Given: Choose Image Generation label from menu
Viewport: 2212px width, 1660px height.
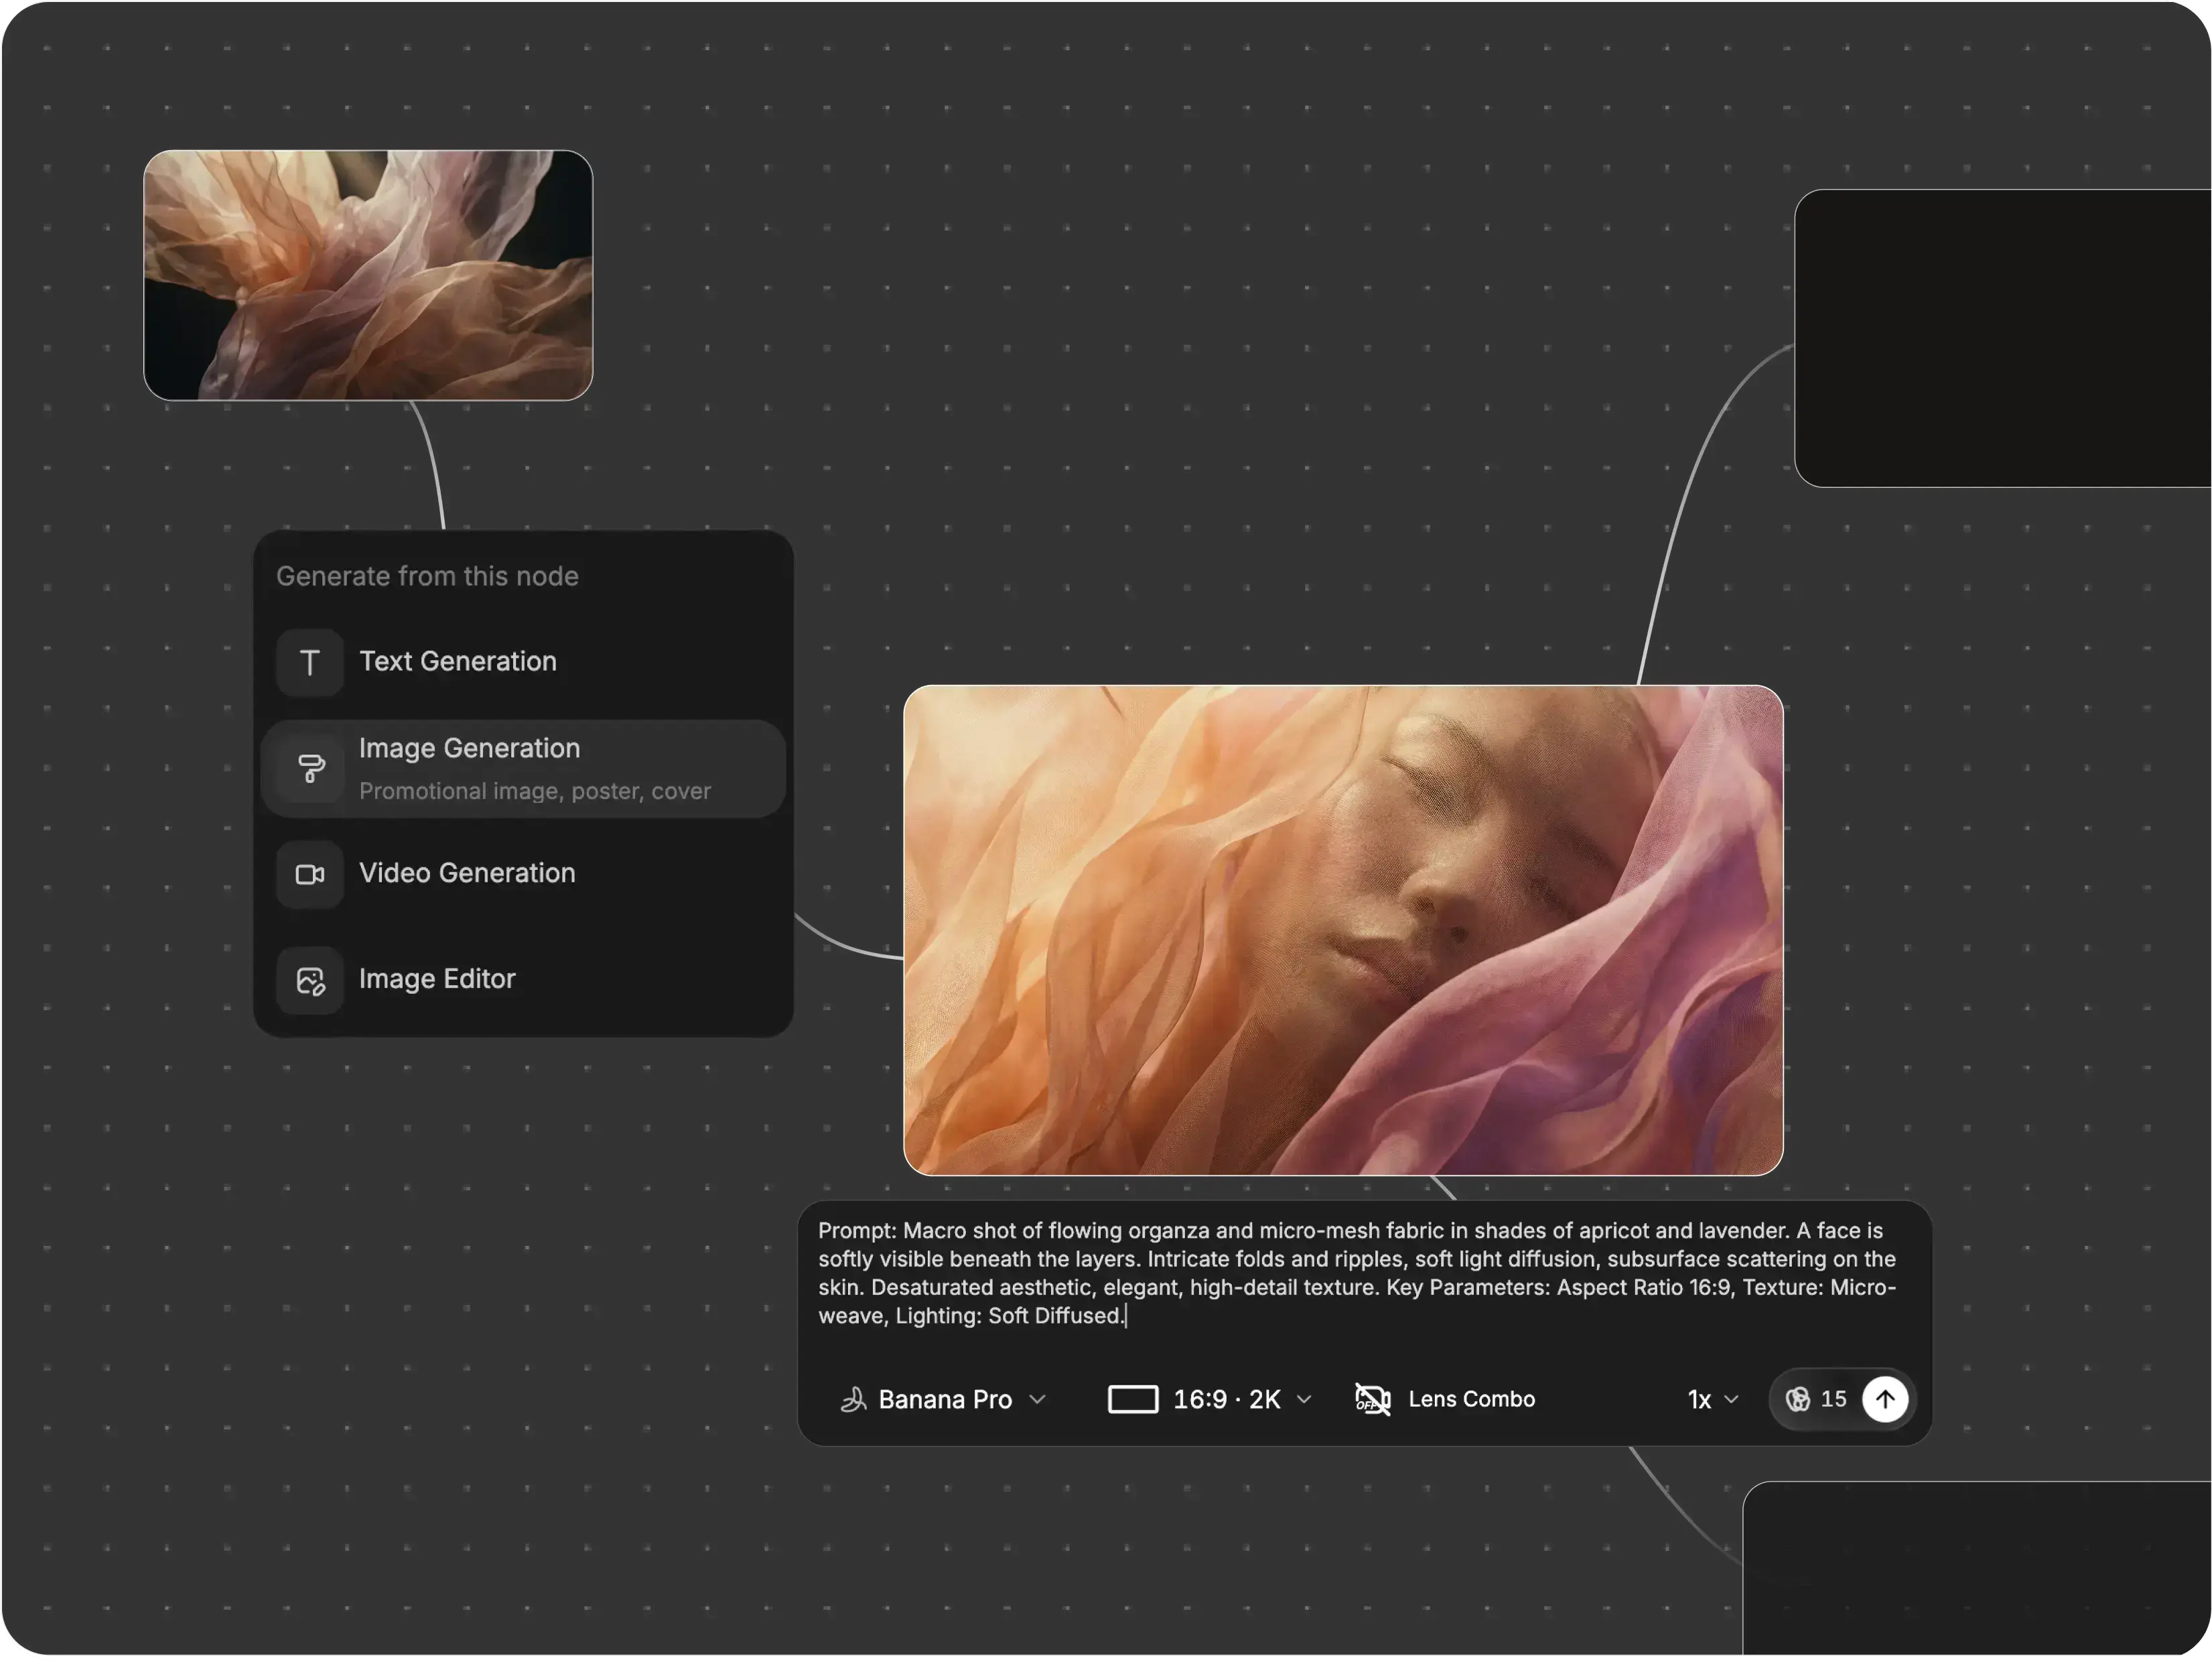Looking at the screenshot, I should click(469, 749).
